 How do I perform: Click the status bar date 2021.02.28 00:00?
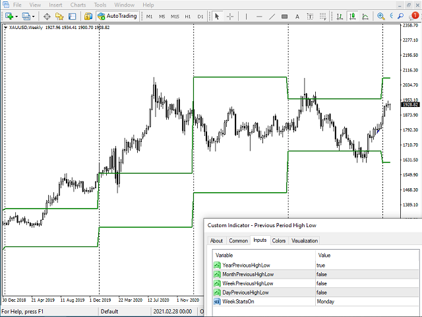tap(173, 312)
